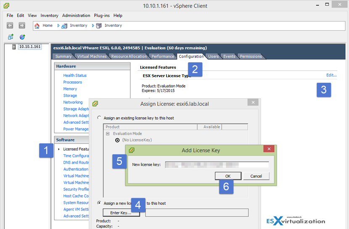Click the new virtual machine toolbar icon

11,37
